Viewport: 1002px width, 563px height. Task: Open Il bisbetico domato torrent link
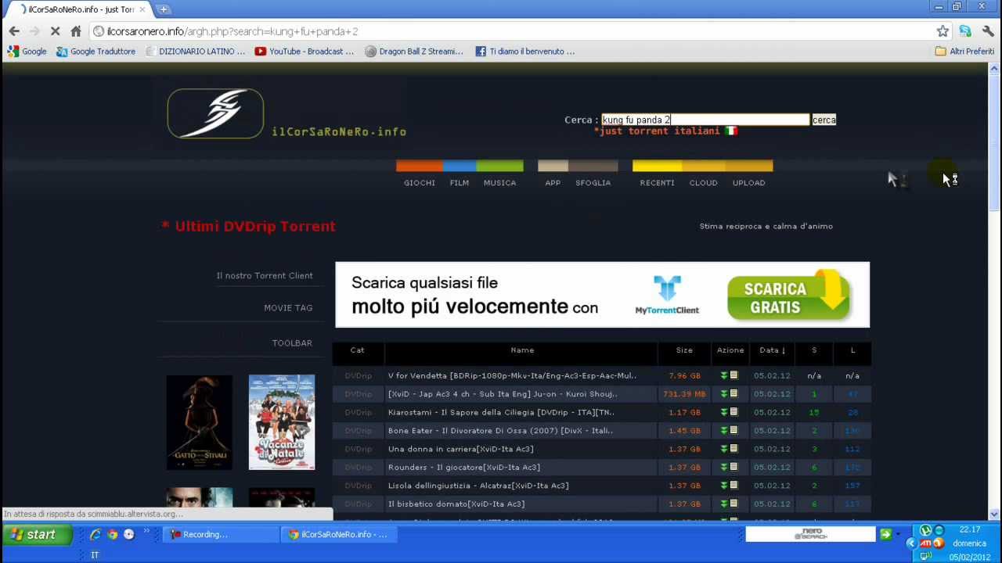pyautogui.click(x=456, y=504)
